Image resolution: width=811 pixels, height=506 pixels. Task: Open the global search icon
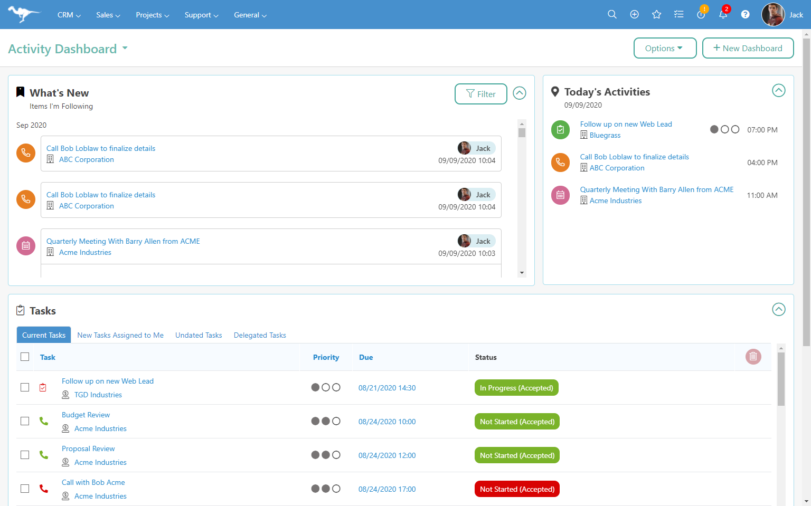coord(612,14)
